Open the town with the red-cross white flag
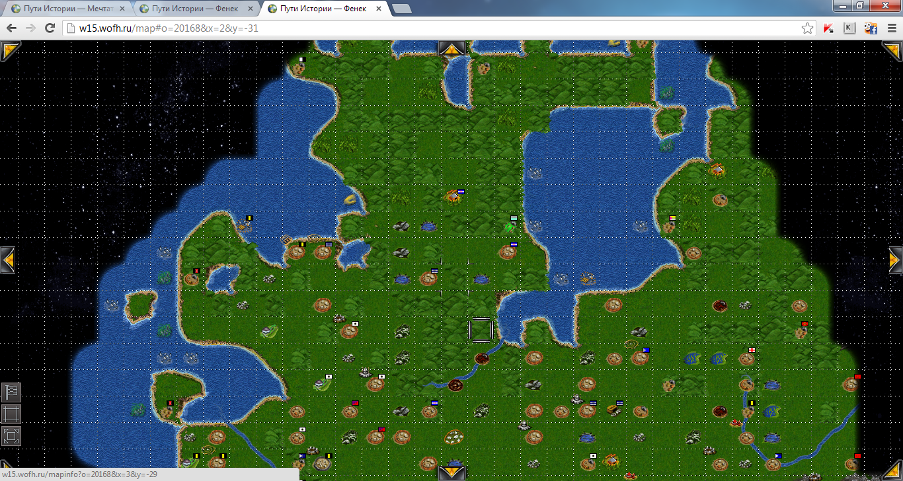This screenshot has width=903, height=481. (x=747, y=357)
